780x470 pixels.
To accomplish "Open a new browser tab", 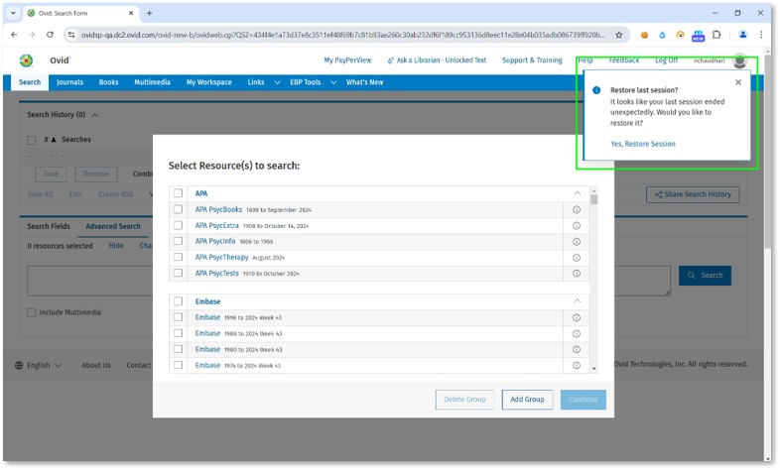I will click(149, 13).
